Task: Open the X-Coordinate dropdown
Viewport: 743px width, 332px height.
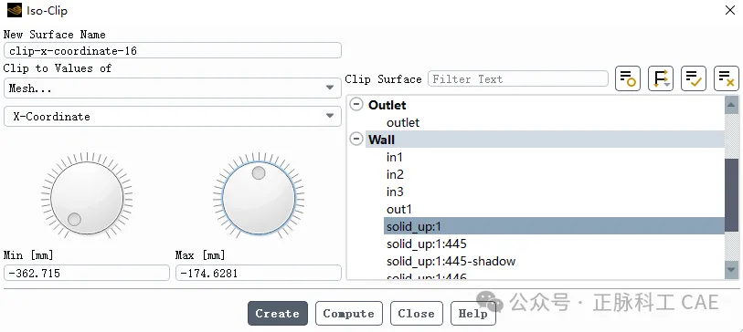Action: [173, 117]
